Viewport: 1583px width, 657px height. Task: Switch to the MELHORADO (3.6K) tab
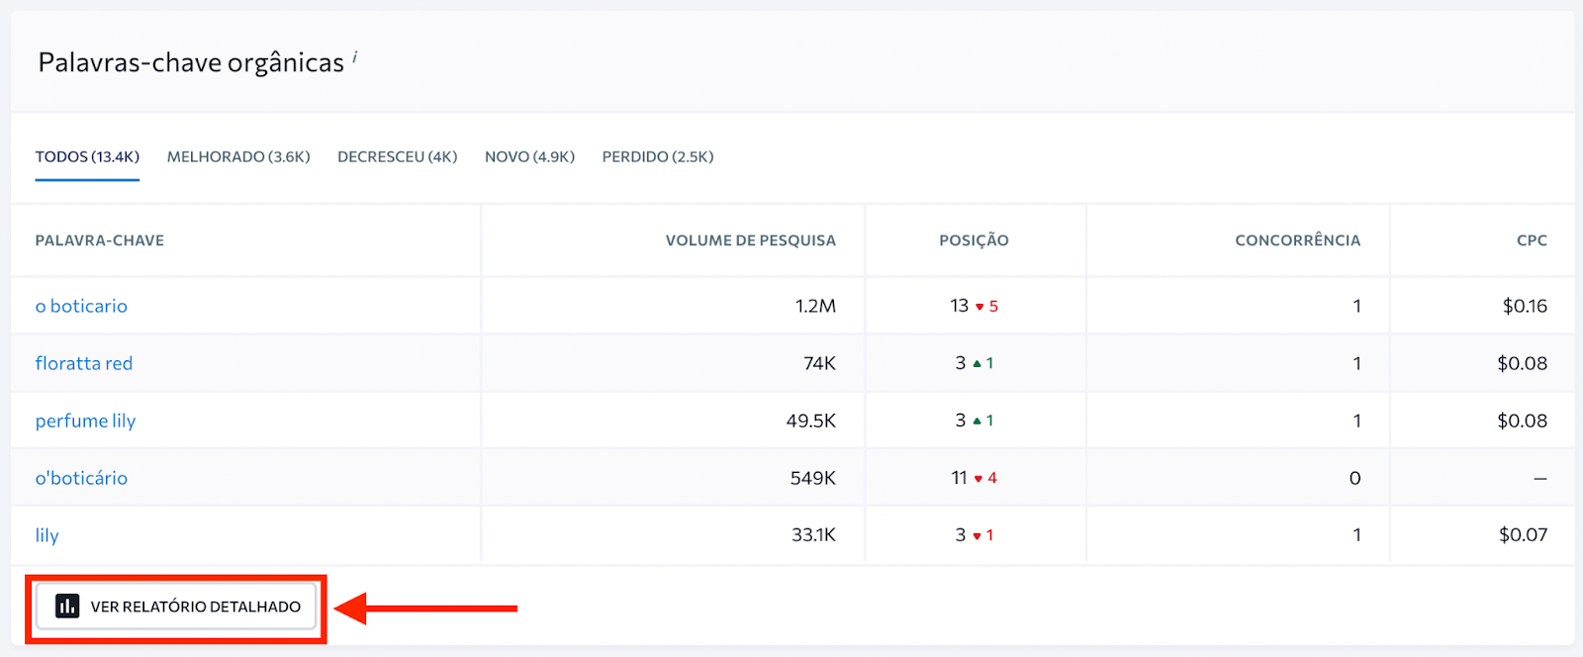point(238,156)
